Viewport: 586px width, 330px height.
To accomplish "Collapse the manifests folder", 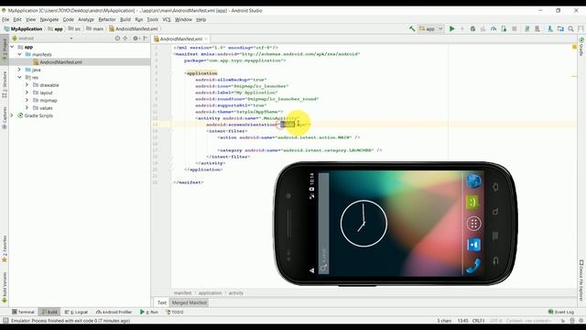I will (x=19, y=54).
